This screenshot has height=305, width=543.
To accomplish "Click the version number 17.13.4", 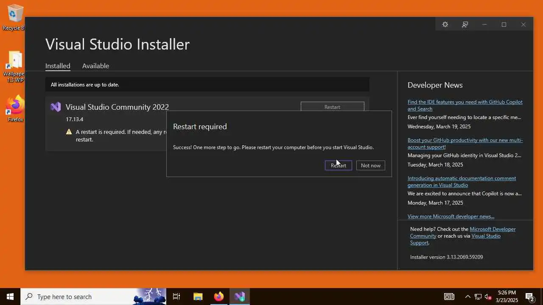I will 74,119.
